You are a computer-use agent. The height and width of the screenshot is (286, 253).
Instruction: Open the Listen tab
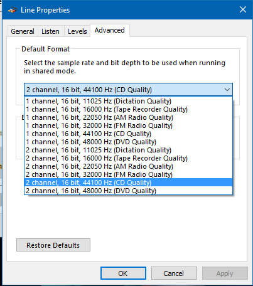coord(50,31)
